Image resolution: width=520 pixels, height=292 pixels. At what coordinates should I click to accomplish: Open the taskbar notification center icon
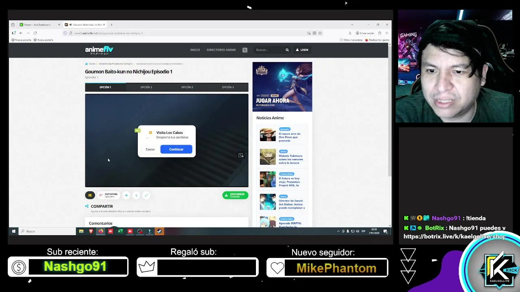[385, 231]
